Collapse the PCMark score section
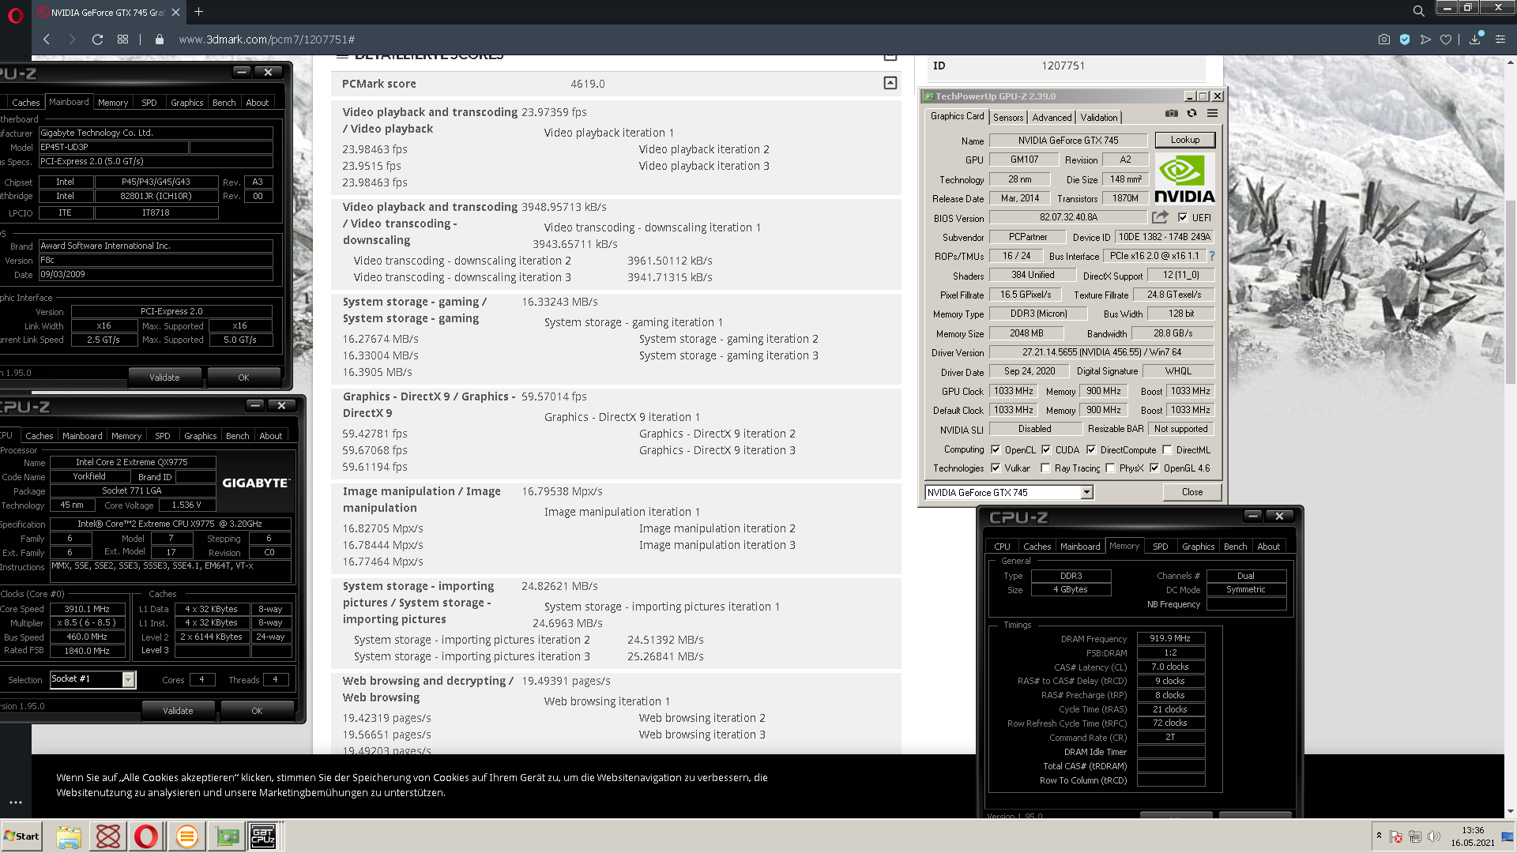Screen dimensions: 1517x853 point(890,83)
